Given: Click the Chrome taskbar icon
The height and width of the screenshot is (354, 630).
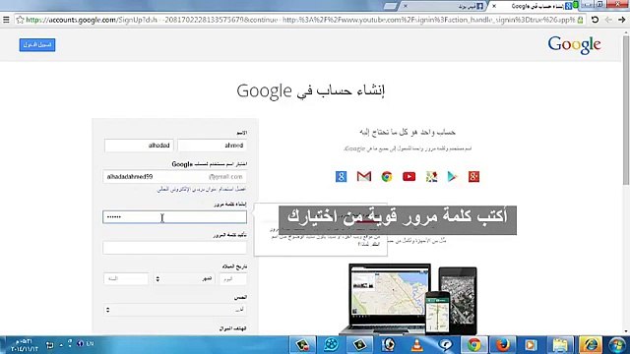Looking at the screenshot, I should tap(474, 345).
